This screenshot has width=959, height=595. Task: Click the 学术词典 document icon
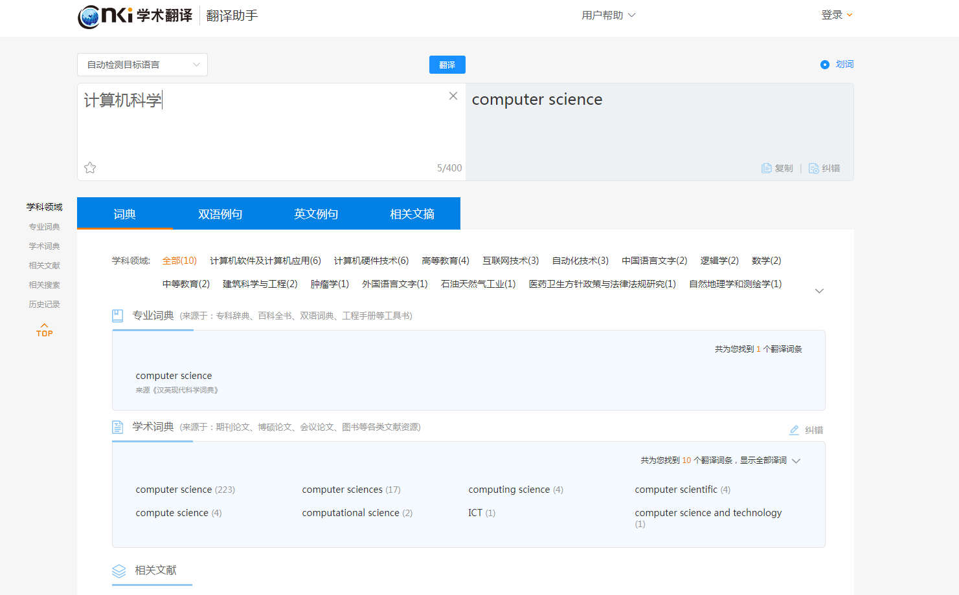click(117, 427)
